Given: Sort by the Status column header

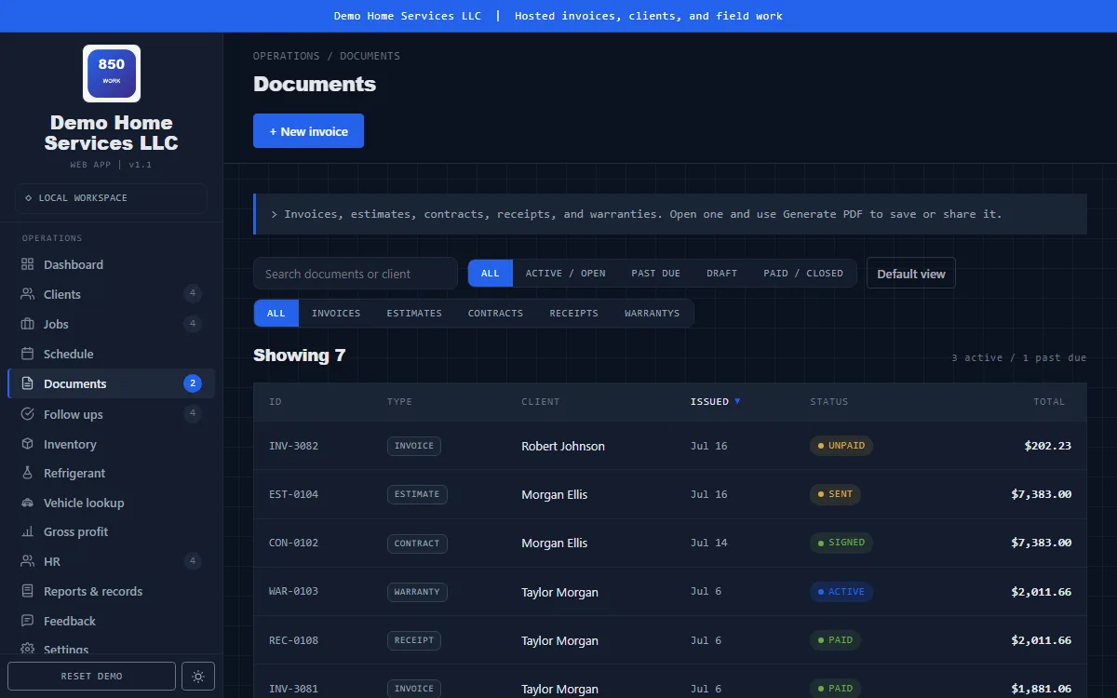Looking at the screenshot, I should [x=829, y=402].
